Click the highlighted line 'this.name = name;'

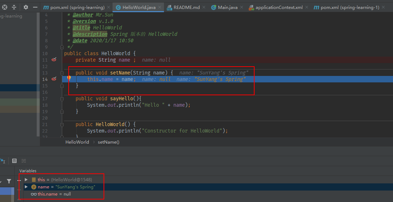tap(111, 80)
